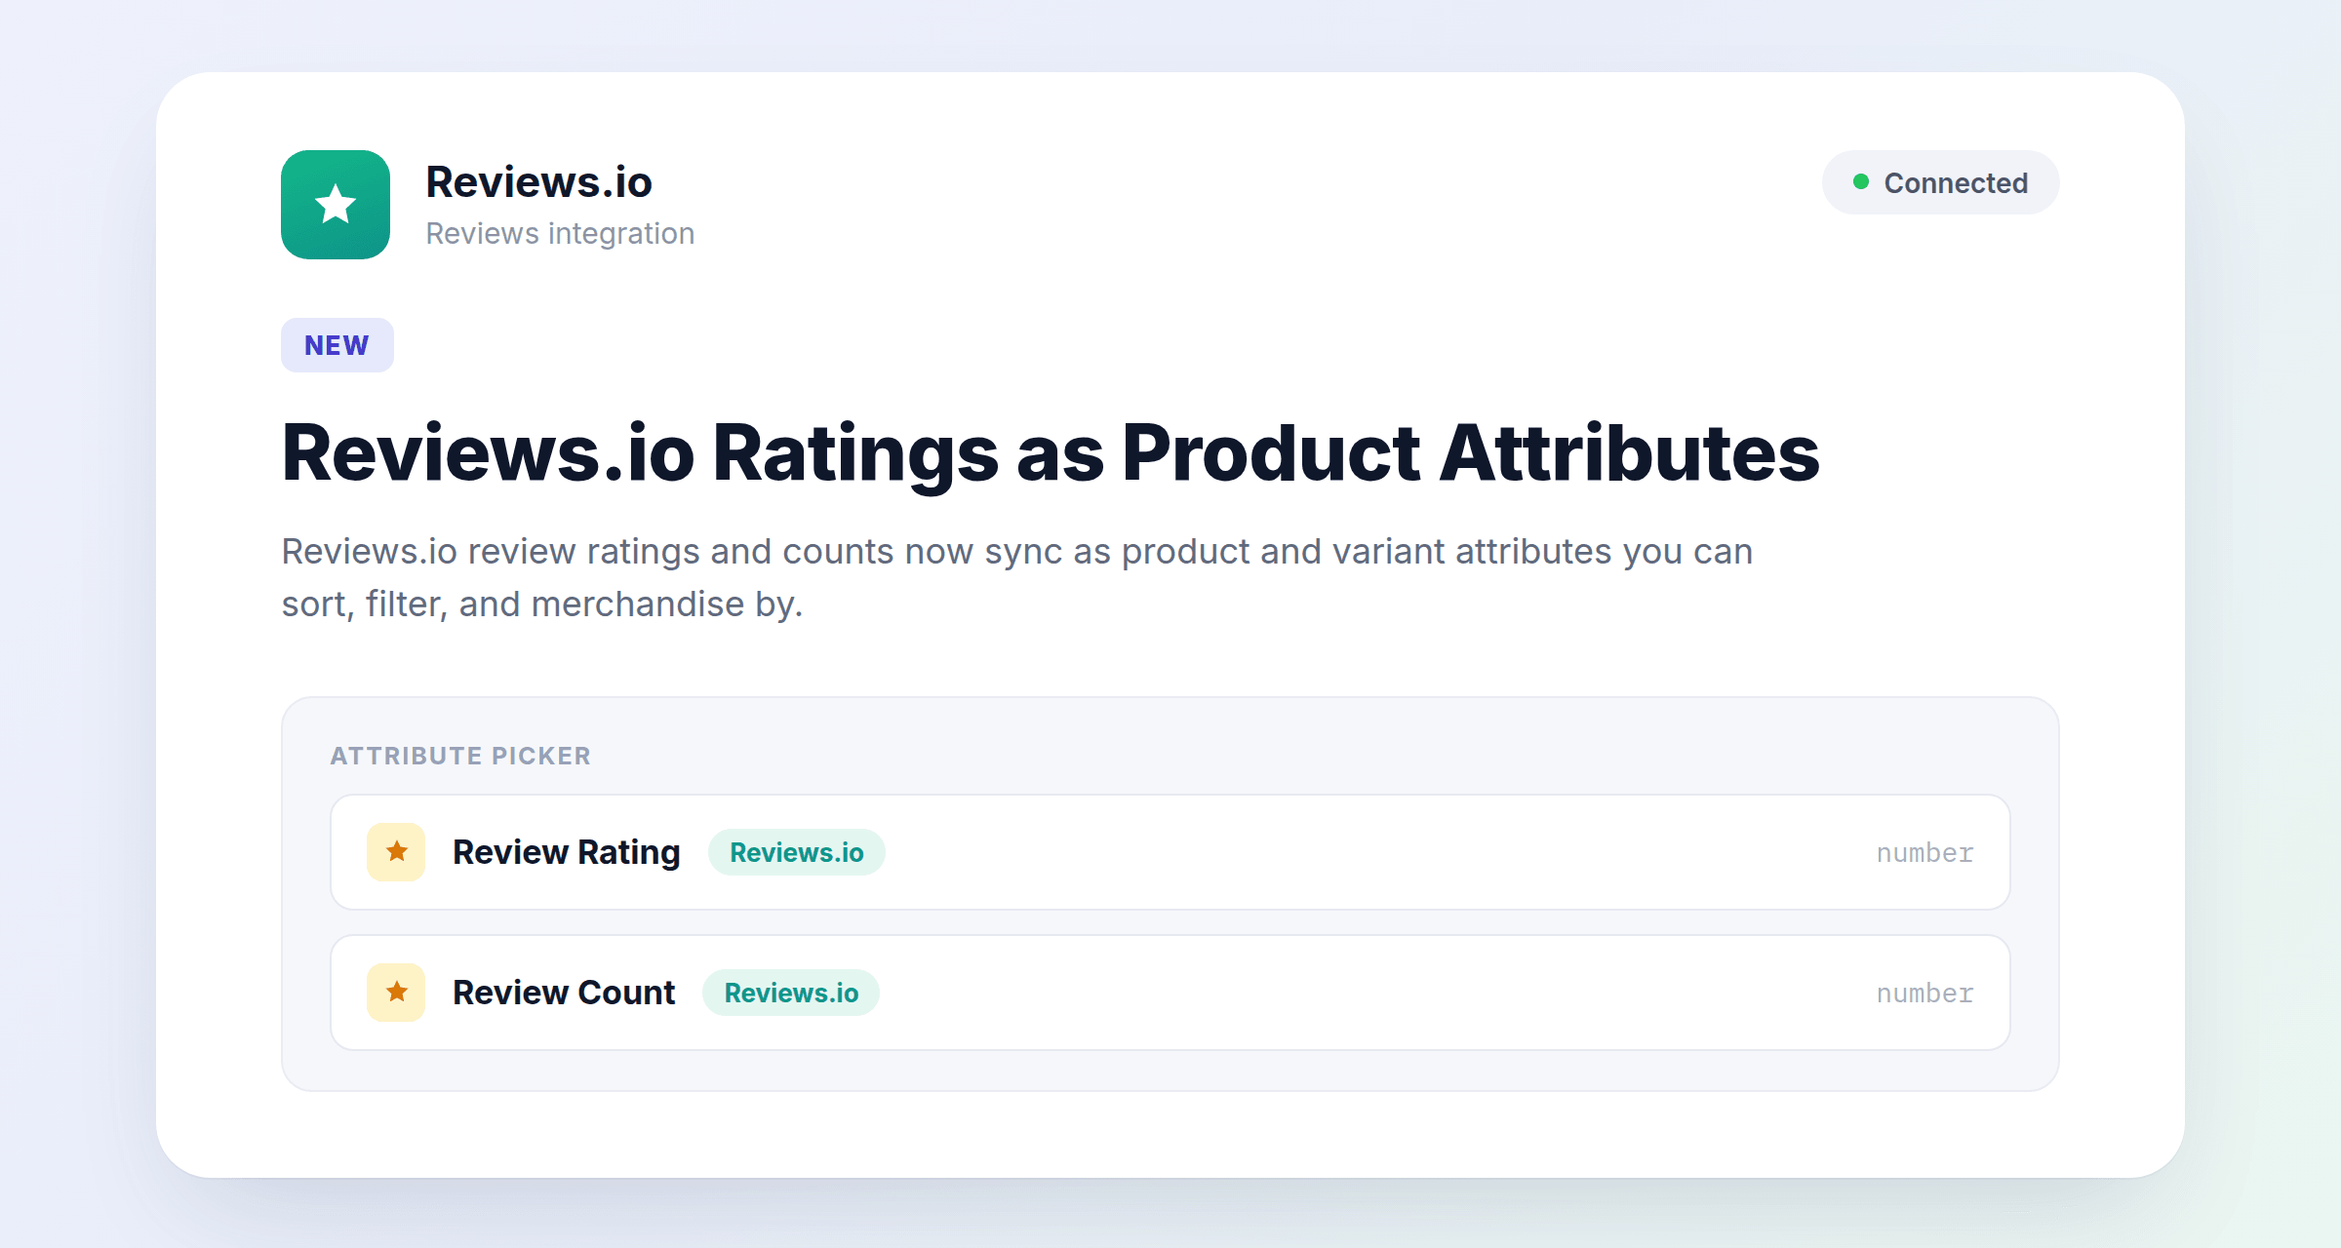Click the star icon beside Review Count
The image size is (2341, 1248).
pyautogui.click(x=396, y=993)
